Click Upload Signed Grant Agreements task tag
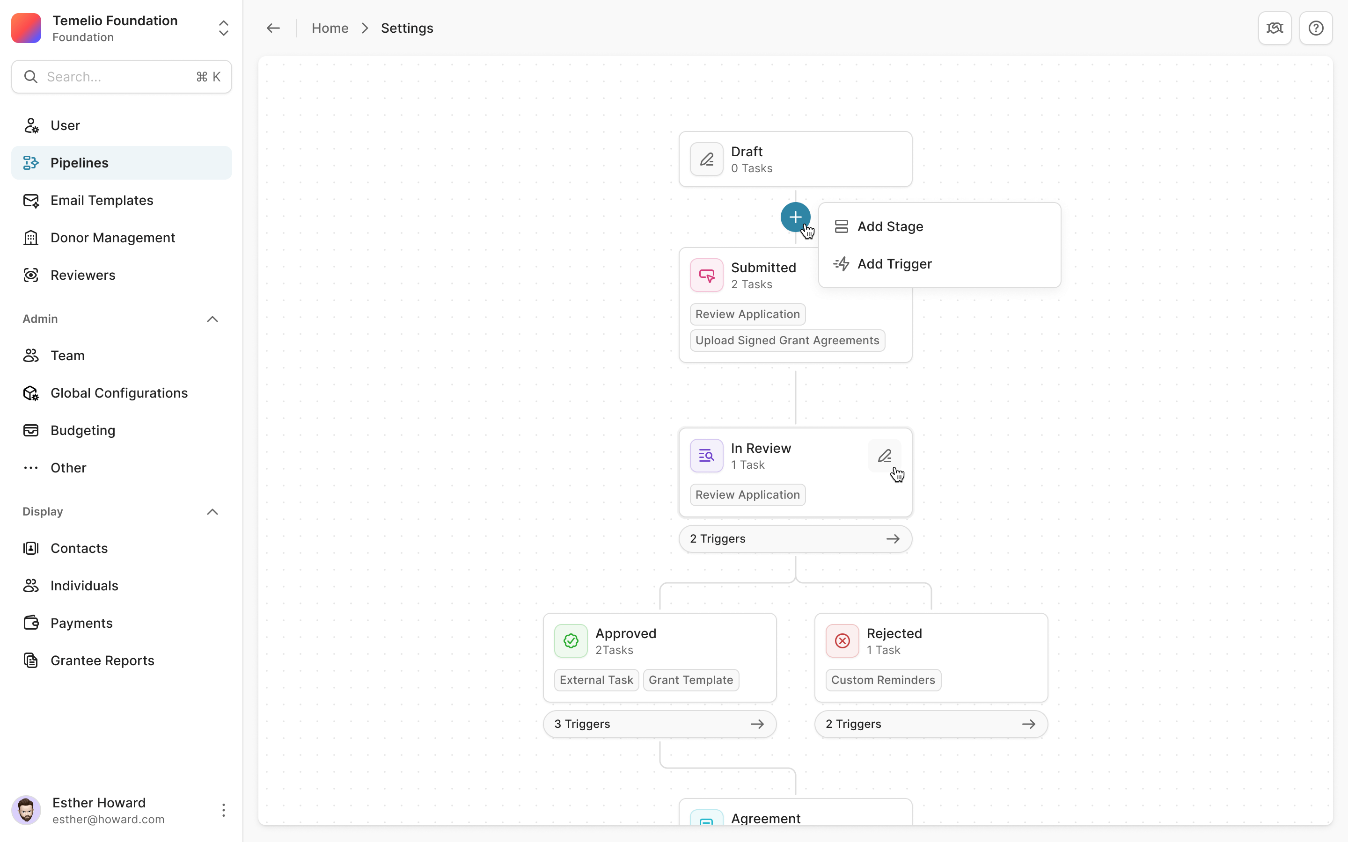This screenshot has width=1348, height=842. pyautogui.click(x=786, y=340)
